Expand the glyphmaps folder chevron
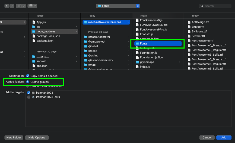Image resolution: width=235 pixels, height=143 pixels. pyautogui.click(x=180, y=62)
